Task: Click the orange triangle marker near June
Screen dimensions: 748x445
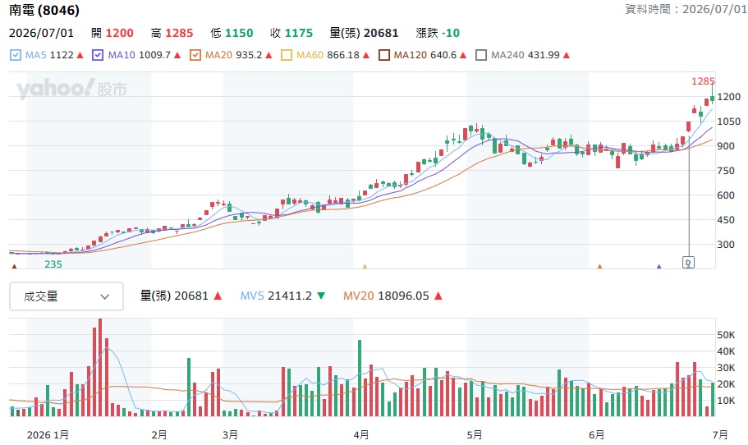Action: pyautogui.click(x=599, y=266)
